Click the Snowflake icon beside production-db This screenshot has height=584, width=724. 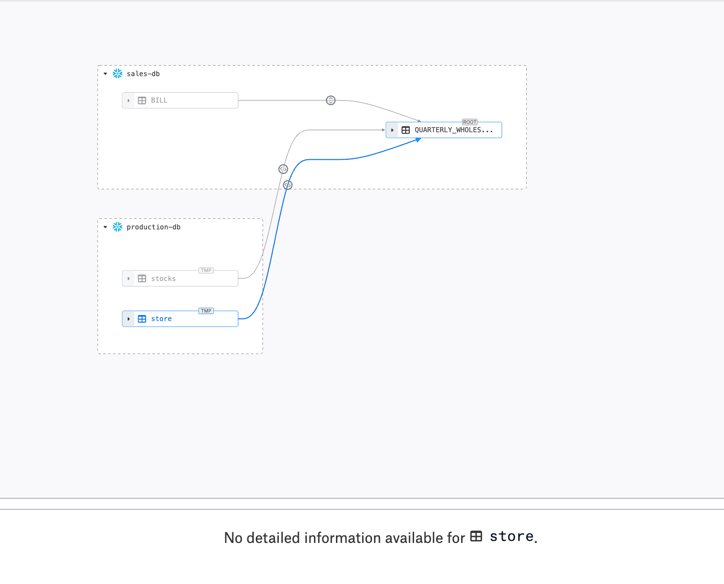point(118,227)
